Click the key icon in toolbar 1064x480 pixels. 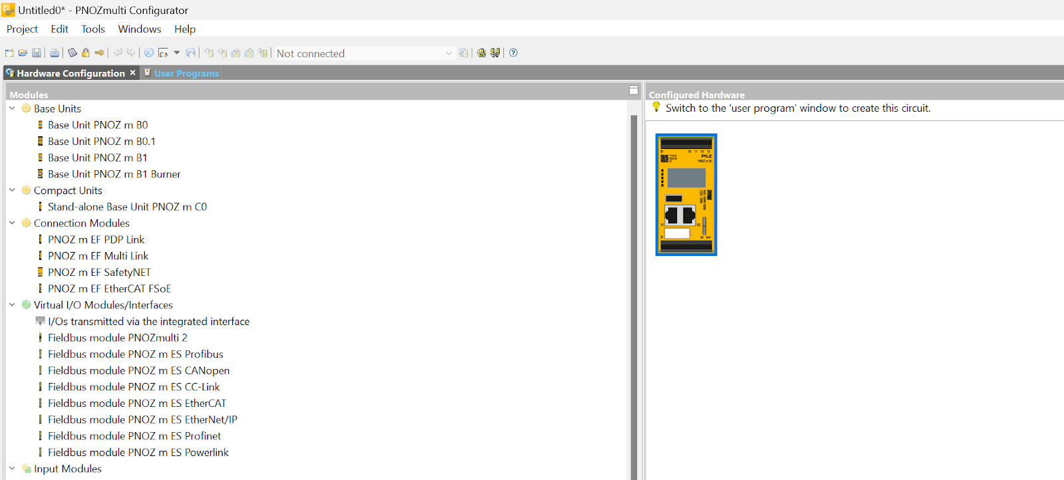pos(99,53)
